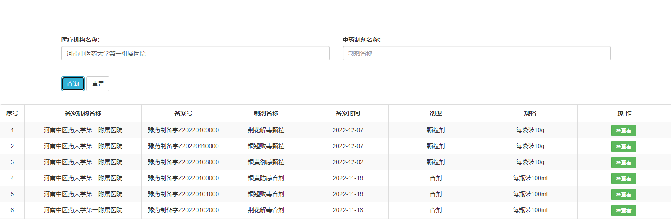Click the 操作 column header
The image size is (671, 219).
click(624, 113)
